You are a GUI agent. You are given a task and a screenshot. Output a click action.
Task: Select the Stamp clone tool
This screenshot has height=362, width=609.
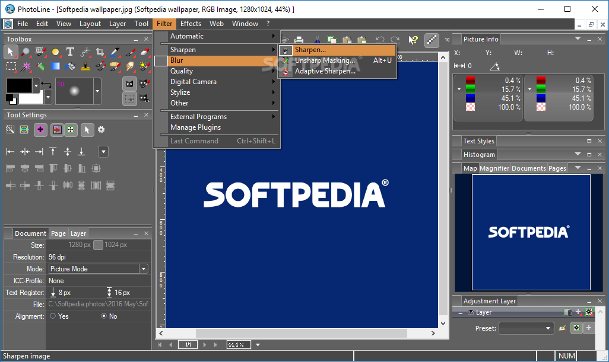pyautogui.click(x=85, y=67)
